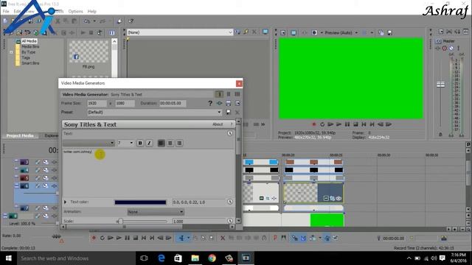Click Stop under the video preview
The height and width of the screenshot is (265, 472).
click(x=355, y=124)
